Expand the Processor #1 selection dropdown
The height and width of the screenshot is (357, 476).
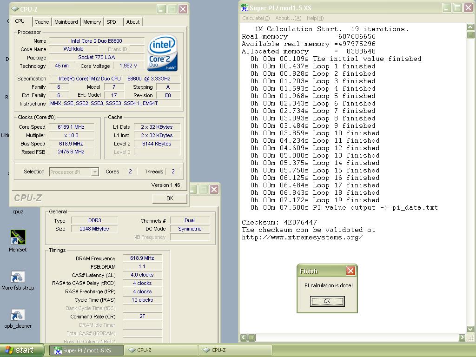coord(95,172)
